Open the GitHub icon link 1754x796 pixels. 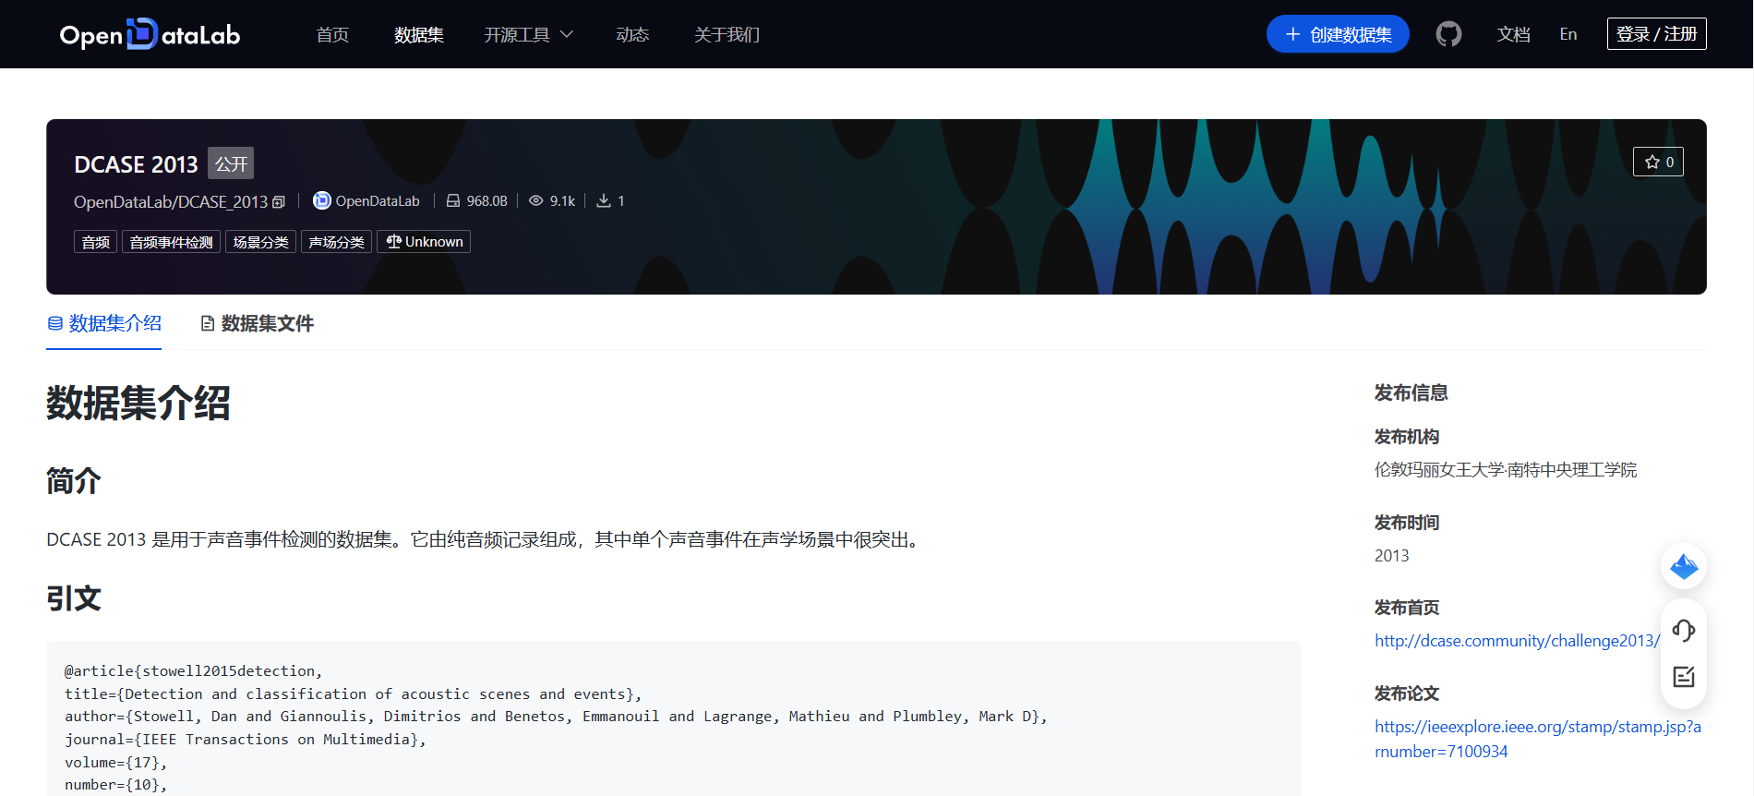pyautogui.click(x=1448, y=34)
